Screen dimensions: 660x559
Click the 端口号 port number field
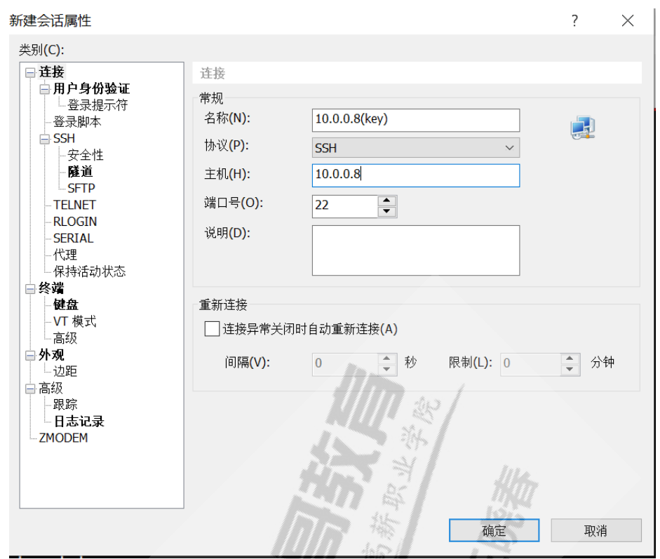click(345, 206)
